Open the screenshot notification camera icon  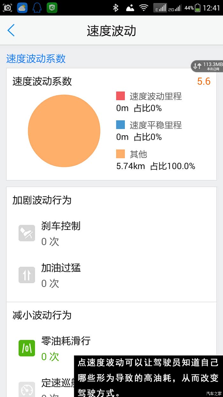click(7, 8)
